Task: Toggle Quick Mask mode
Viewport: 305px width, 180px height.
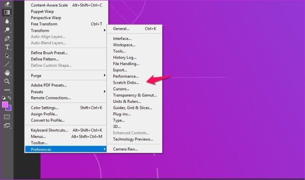Action: click(7, 117)
